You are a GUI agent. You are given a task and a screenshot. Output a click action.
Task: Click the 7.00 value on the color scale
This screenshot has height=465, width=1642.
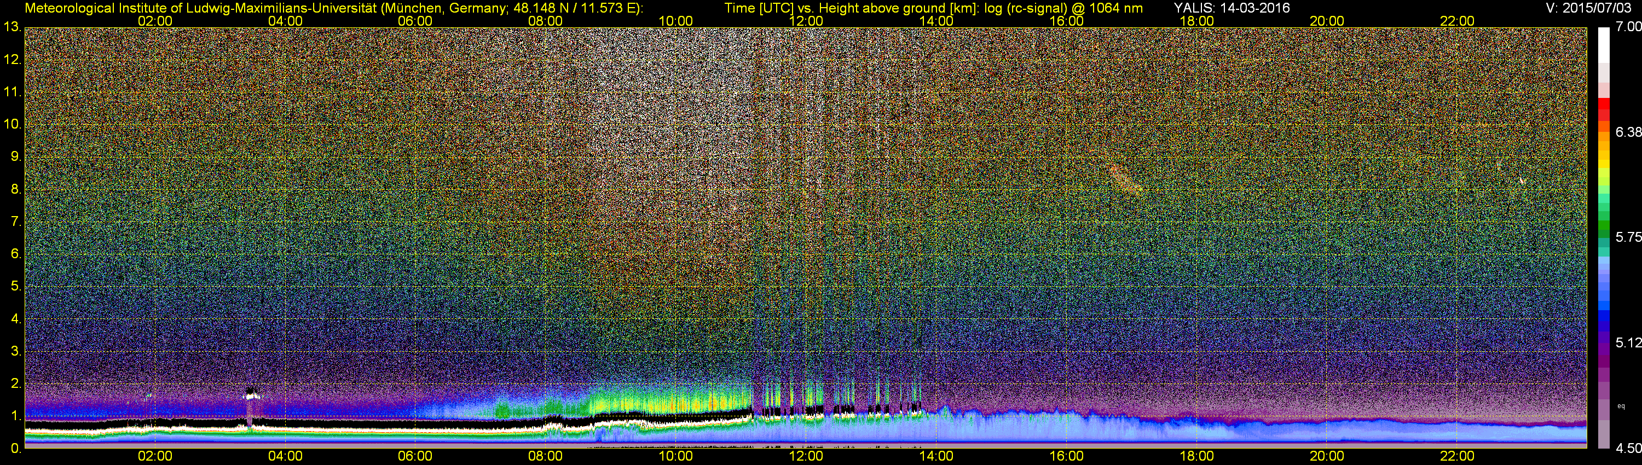click(1628, 27)
